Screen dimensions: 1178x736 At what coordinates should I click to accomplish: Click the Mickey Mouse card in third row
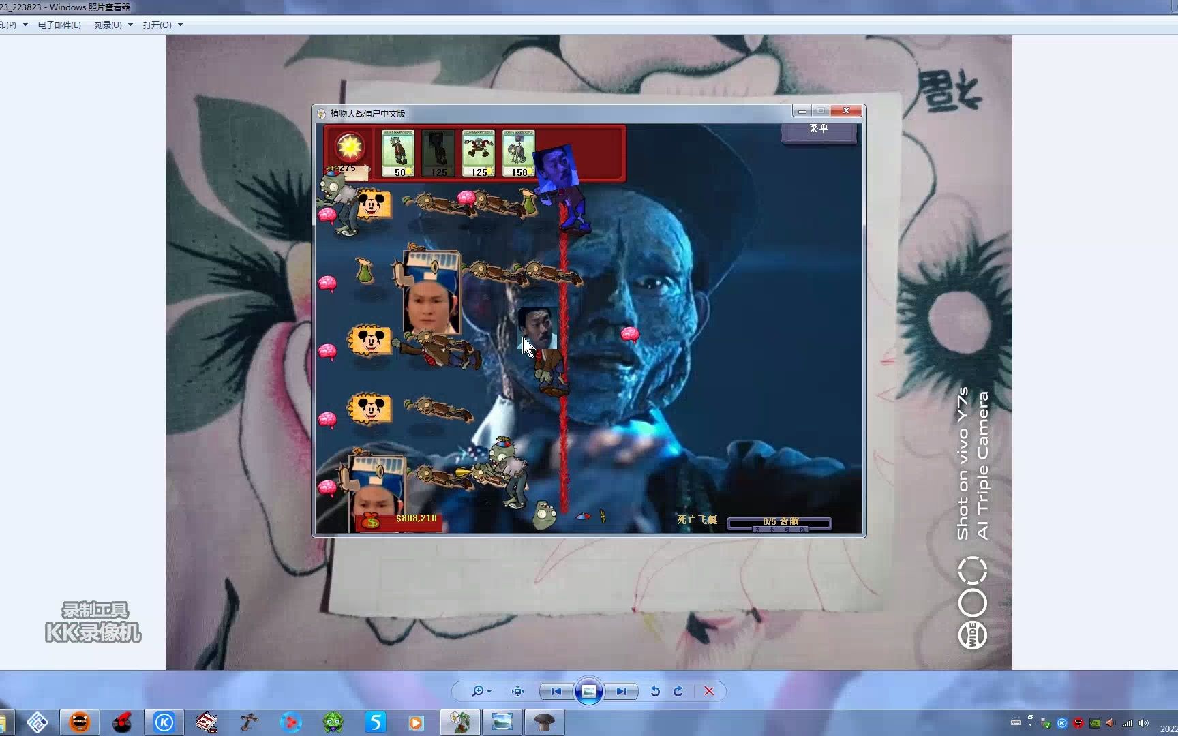[x=370, y=341]
